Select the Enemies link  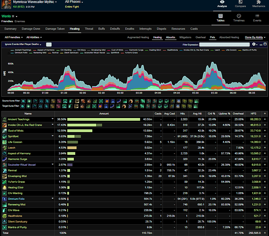(x=20, y=21)
